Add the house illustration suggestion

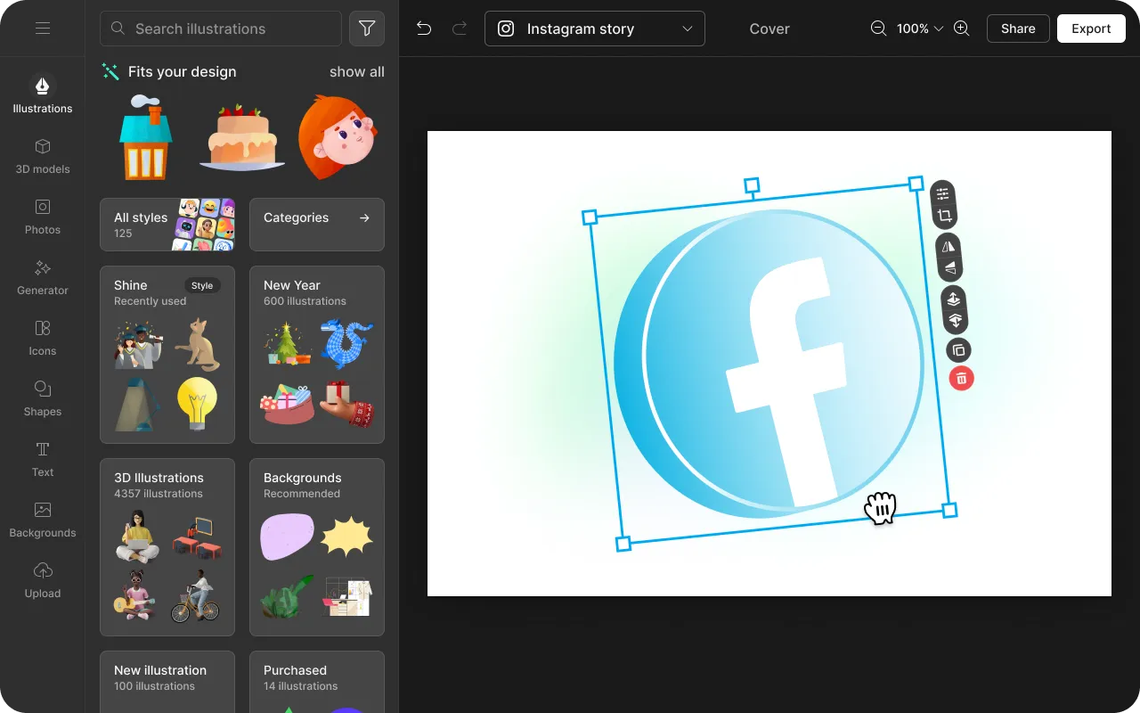(x=145, y=136)
